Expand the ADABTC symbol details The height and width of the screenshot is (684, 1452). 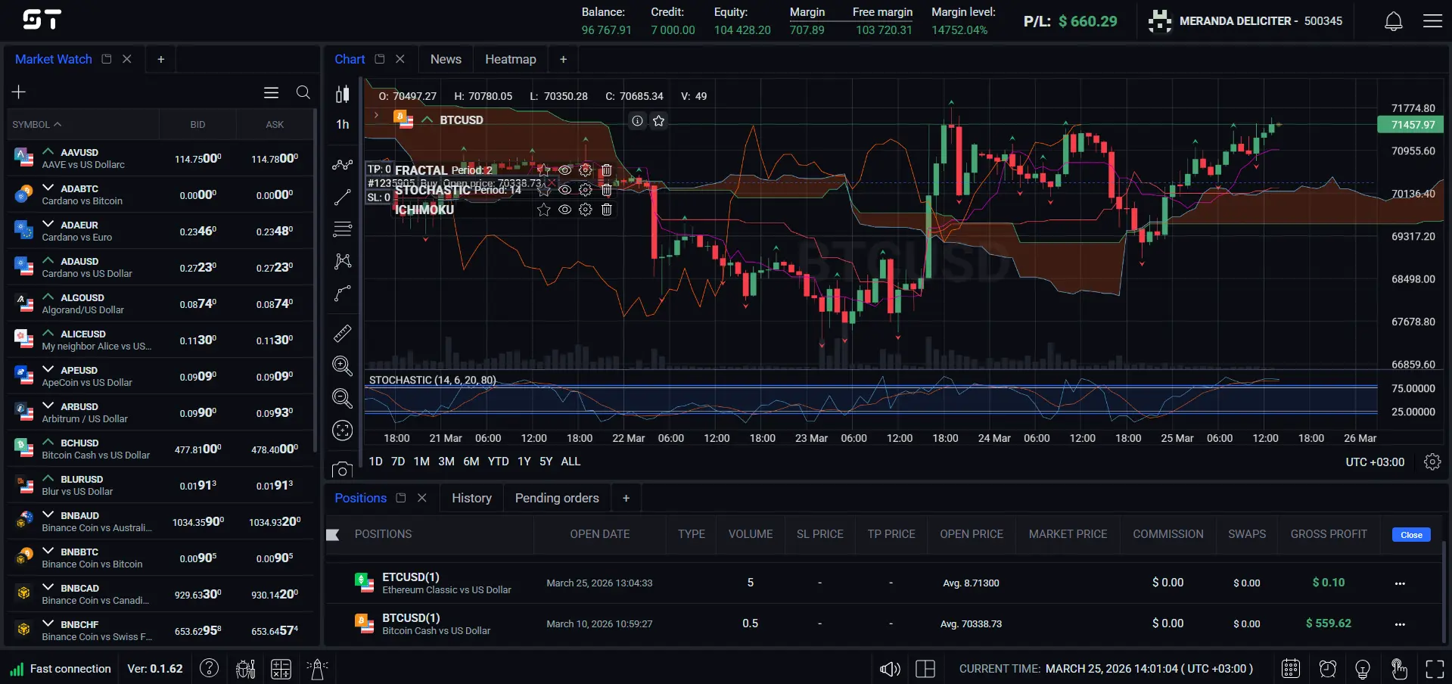[48, 188]
